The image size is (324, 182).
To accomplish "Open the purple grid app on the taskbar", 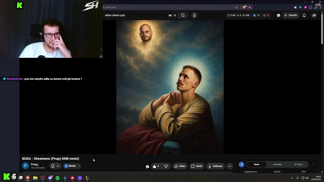I will pyautogui.click(x=80, y=178).
